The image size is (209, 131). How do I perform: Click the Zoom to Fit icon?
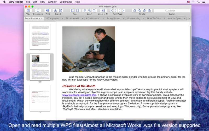(103, 10)
